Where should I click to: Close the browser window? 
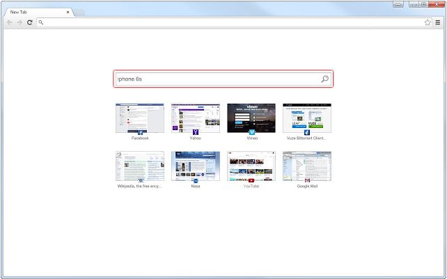pos(436,4)
